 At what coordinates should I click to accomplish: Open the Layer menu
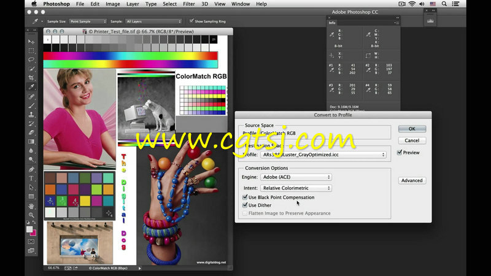pyautogui.click(x=133, y=4)
